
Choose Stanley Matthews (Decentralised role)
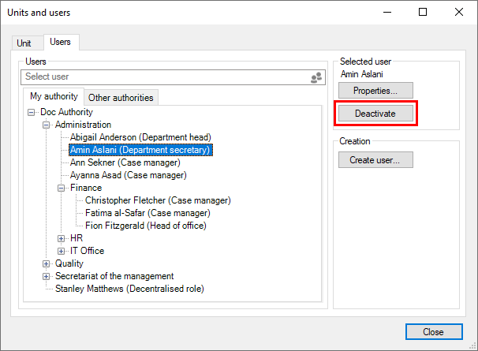point(129,289)
